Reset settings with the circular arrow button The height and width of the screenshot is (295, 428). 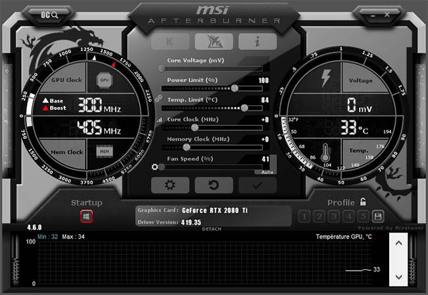(x=214, y=185)
